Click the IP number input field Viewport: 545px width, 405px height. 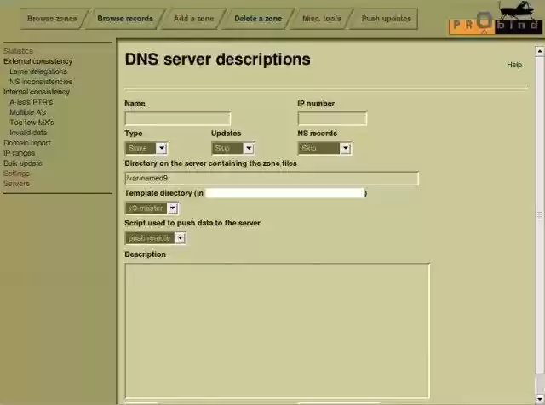(332, 119)
